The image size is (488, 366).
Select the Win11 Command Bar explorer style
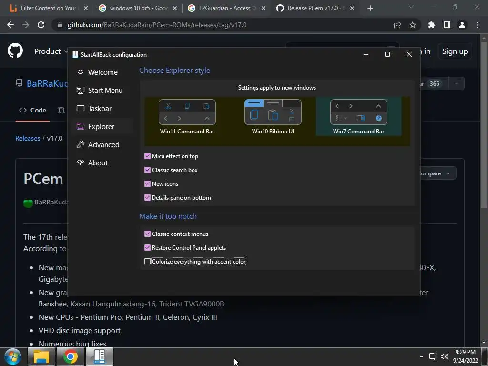pyautogui.click(x=187, y=117)
